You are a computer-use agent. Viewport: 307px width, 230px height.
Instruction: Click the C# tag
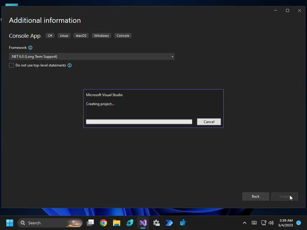point(50,36)
